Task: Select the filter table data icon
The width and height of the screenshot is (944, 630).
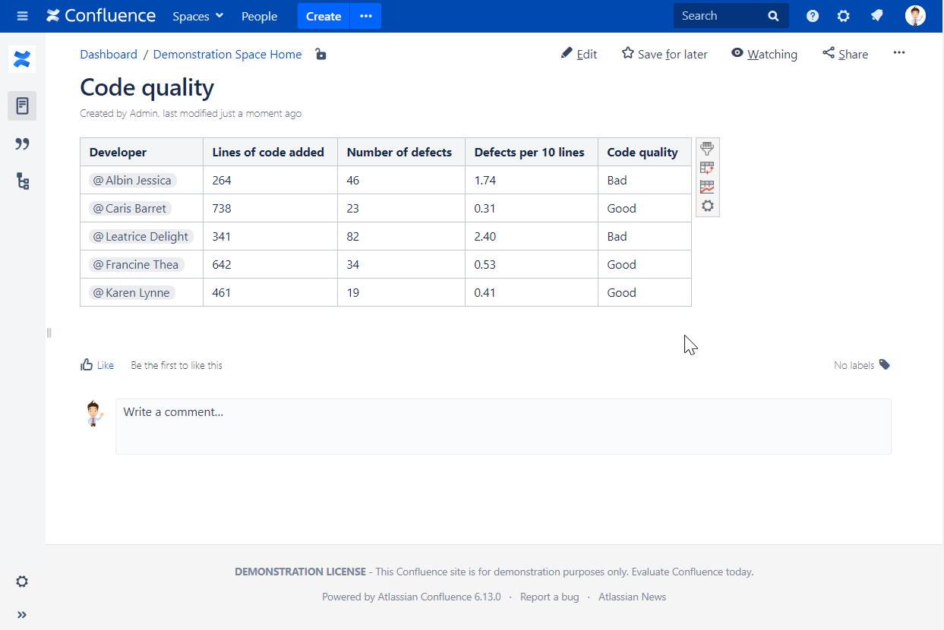Action: coord(707,149)
